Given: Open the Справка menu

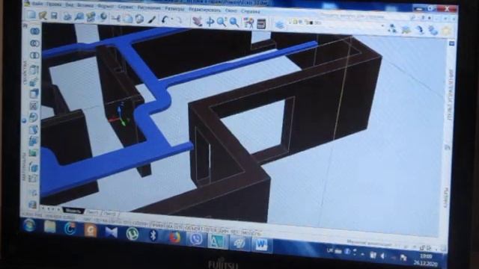Looking at the screenshot, I should coord(251,11).
